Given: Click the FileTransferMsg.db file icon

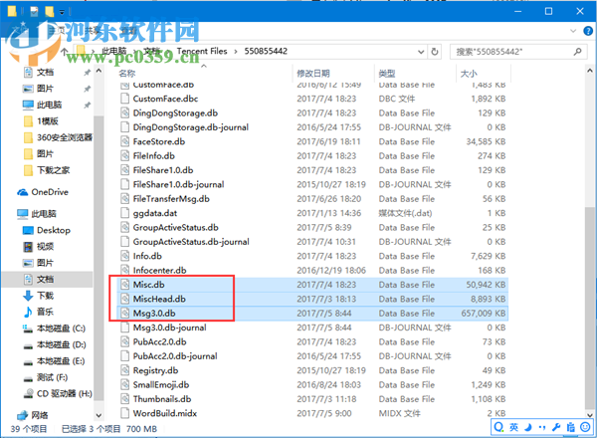Looking at the screenshot, I should click(x=124, y=199).
